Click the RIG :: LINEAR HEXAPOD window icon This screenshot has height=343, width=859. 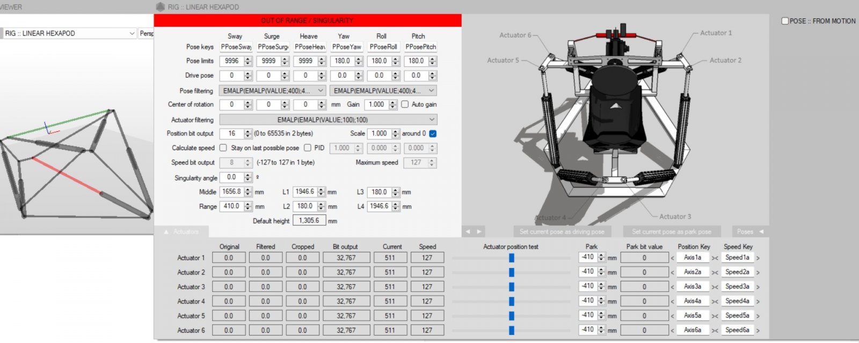[160, 7]
